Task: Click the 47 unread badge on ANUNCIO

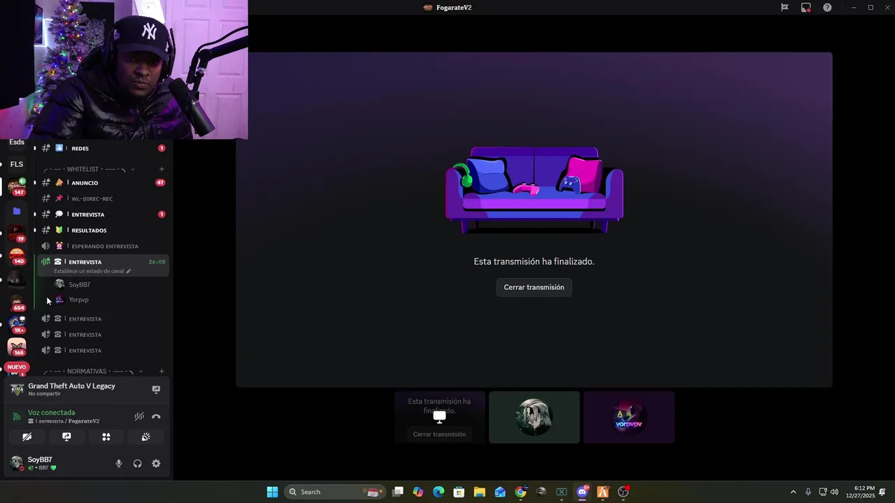Action: click(160, 183)
